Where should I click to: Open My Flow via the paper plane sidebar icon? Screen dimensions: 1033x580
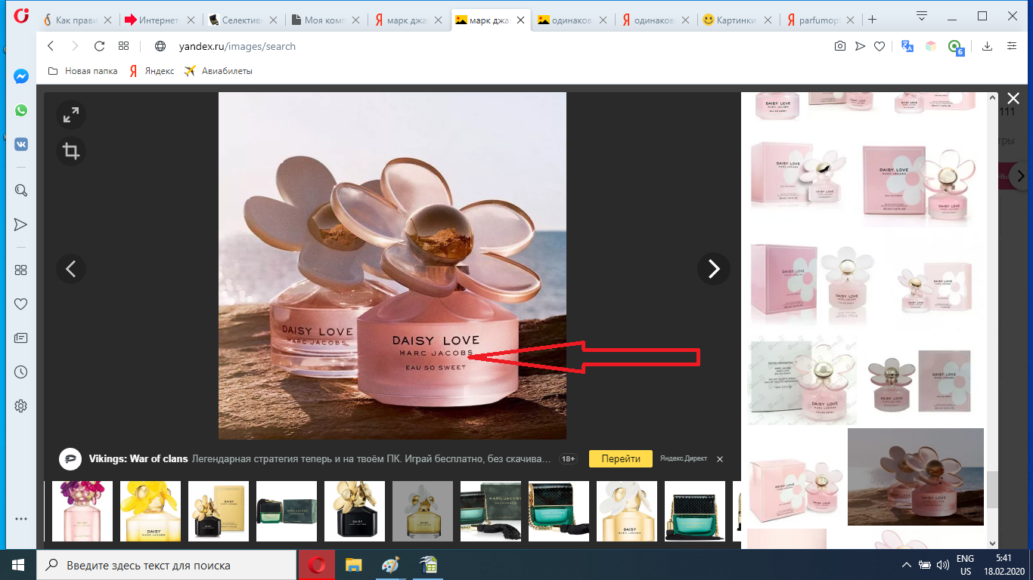click(x=20, y=224)
